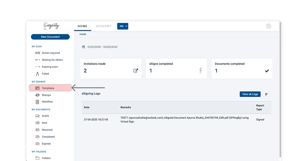View Completed documents via its icon

pos(37,137)
